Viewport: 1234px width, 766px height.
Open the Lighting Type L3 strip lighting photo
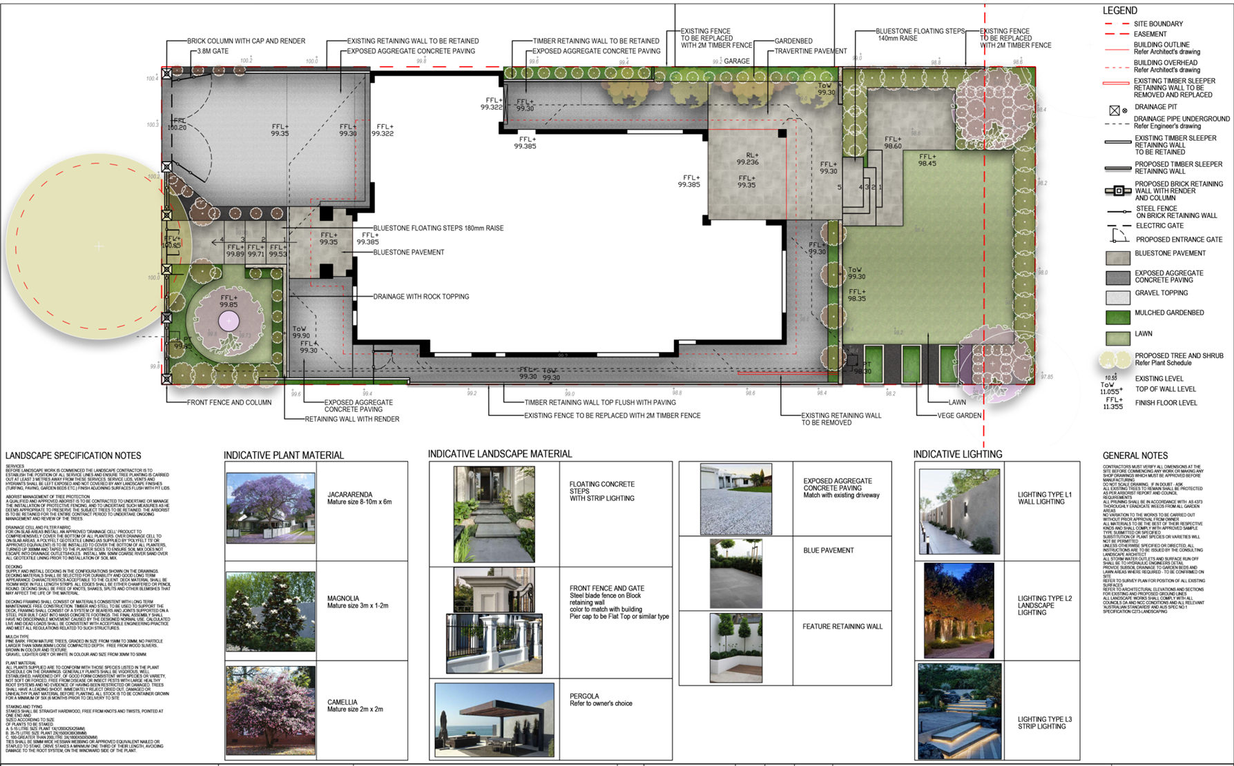959,711
